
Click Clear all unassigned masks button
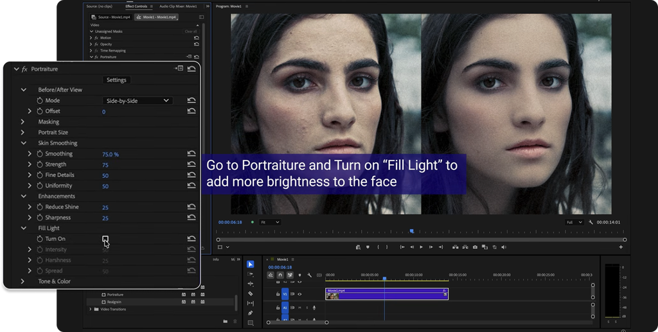click(190, 31)
